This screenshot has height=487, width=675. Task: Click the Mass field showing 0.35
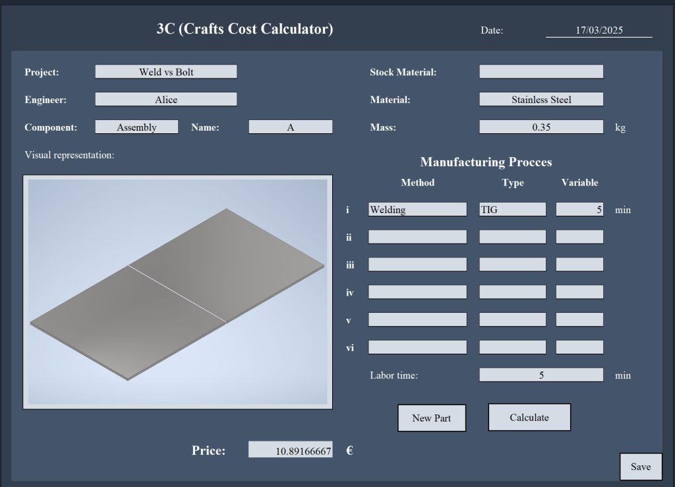541,127
